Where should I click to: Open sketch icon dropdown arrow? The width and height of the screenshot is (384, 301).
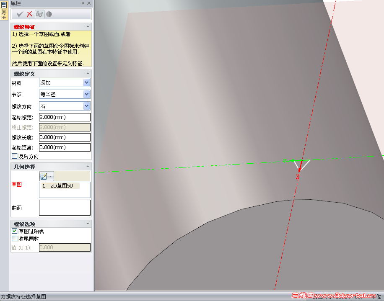pyautogui.click(x=51, y=176)
